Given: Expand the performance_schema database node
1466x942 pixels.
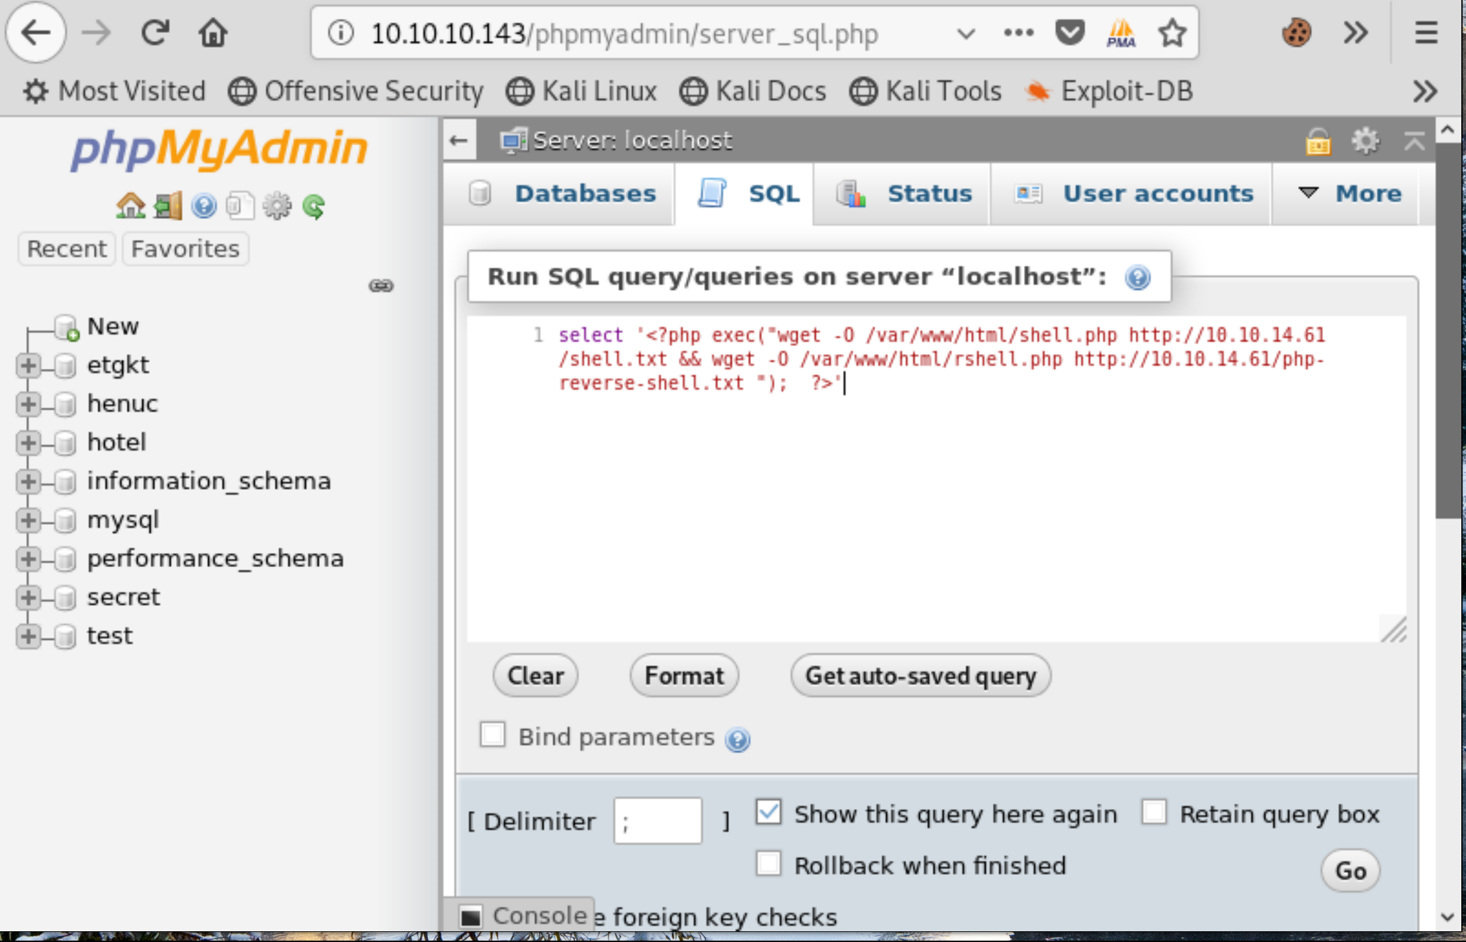Looking at the screenshot, I should click(28, 558).
